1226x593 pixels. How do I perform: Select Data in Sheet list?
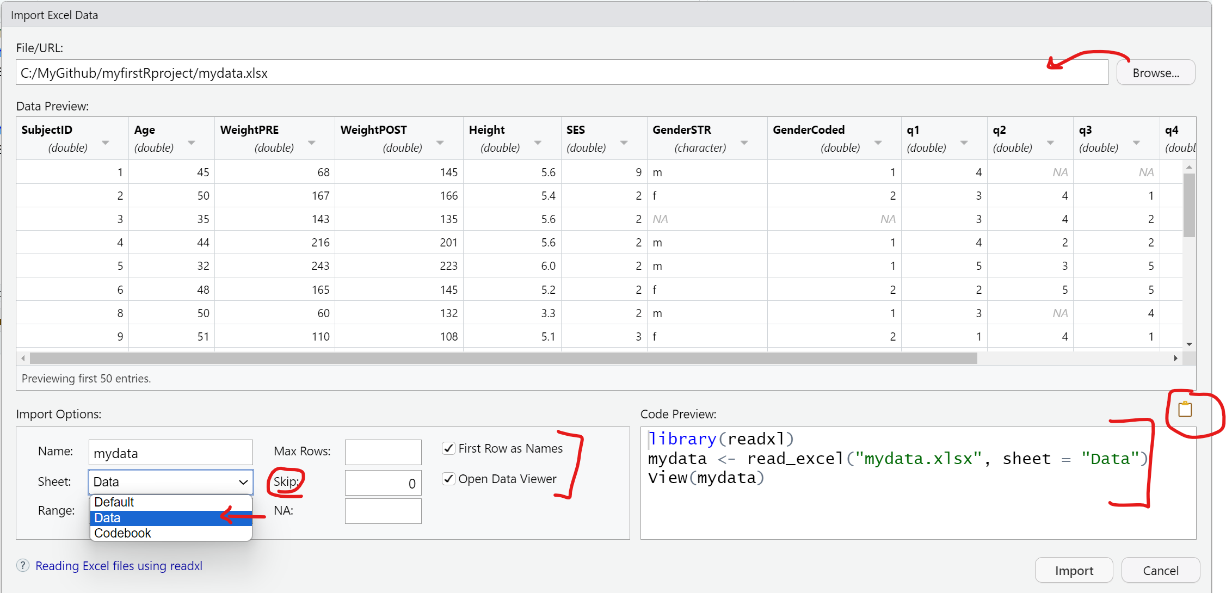point(171,518)
